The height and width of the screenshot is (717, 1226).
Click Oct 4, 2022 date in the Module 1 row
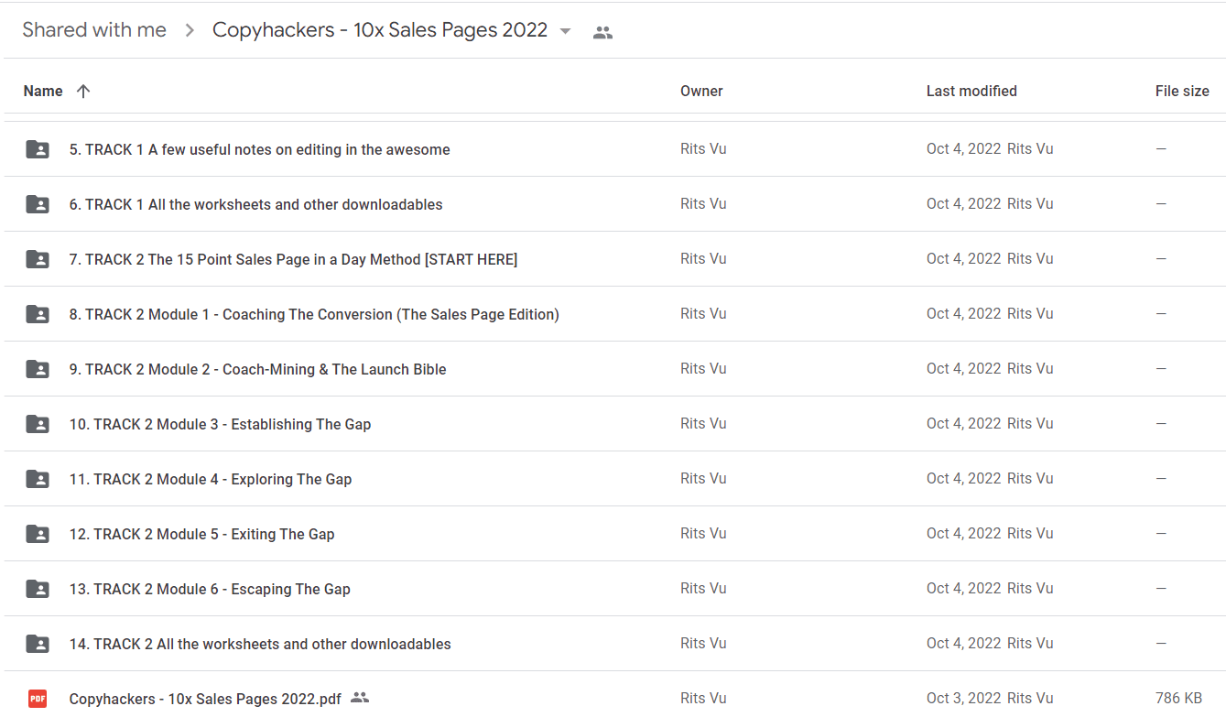tap(963, 314)
